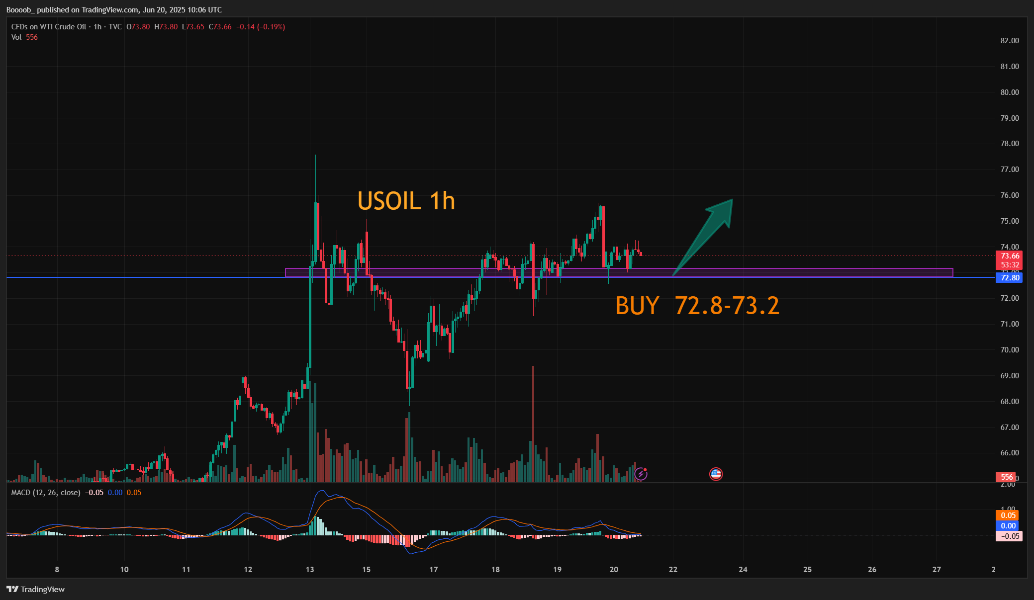Click the pink -0.05 MACD histogram label
This screenshot has height=600, width=1034.
(x=1009, y=536)
